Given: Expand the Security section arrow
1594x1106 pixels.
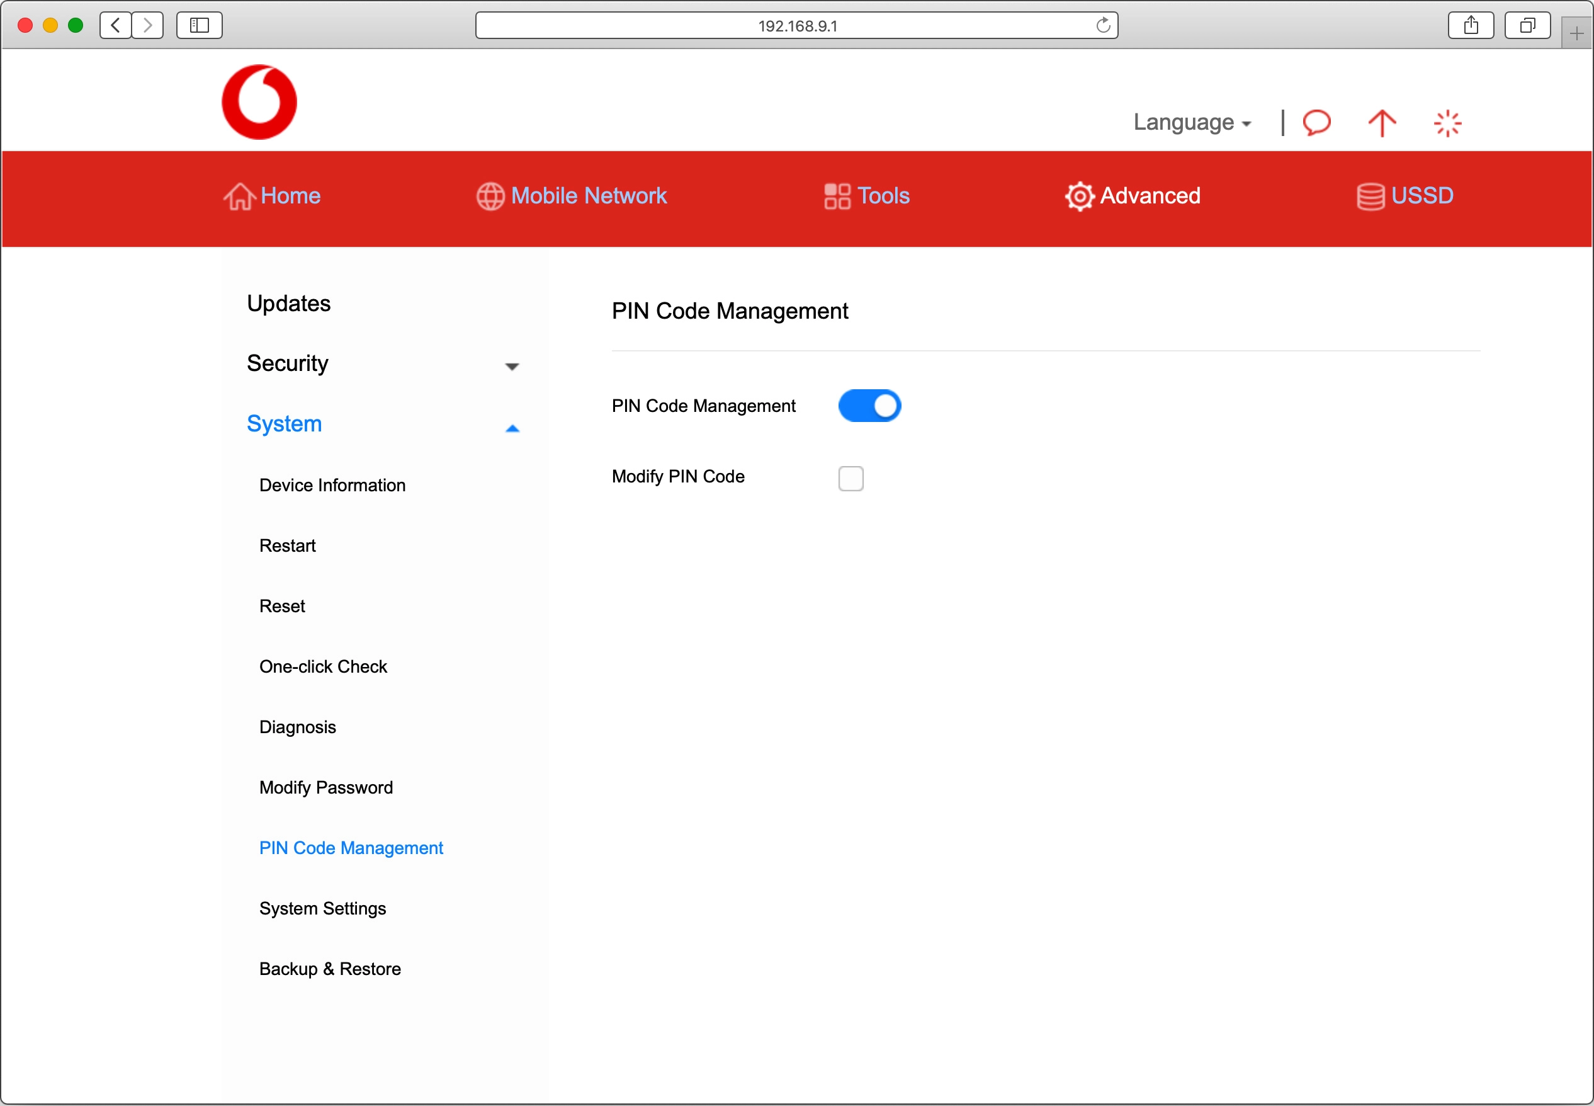Looking at the screenshot, I should point(512,366).
